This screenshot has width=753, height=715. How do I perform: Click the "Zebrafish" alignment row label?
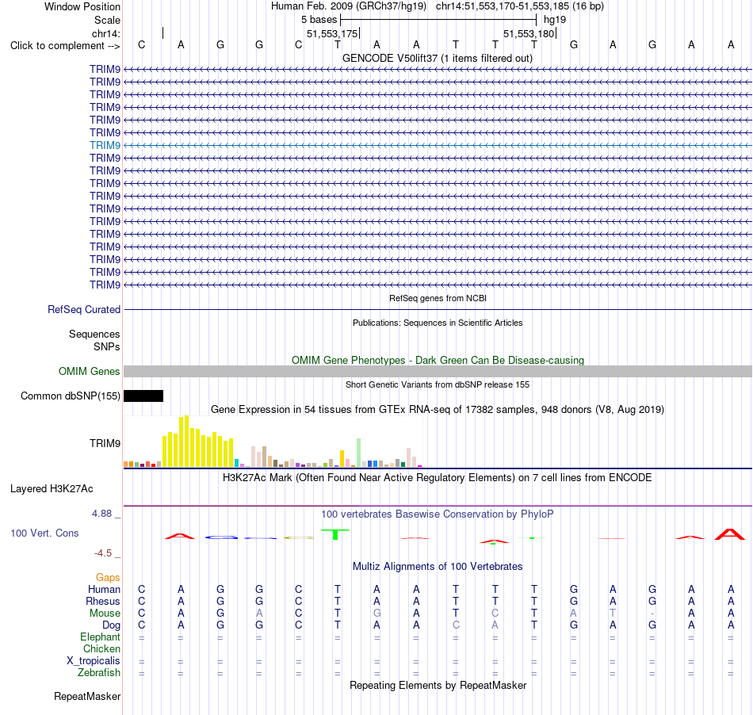coord(99,673)
